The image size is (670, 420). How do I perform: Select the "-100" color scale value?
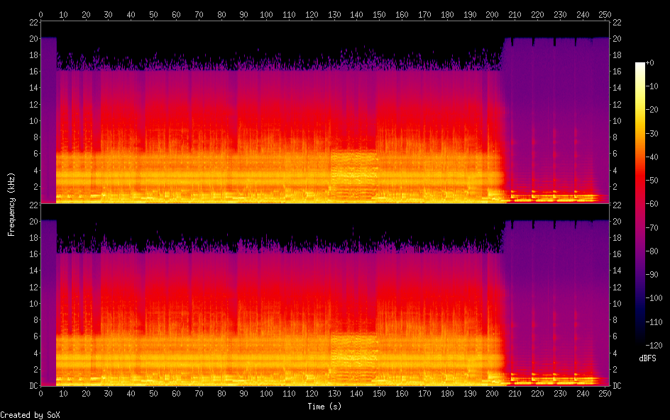pos(654,298)
